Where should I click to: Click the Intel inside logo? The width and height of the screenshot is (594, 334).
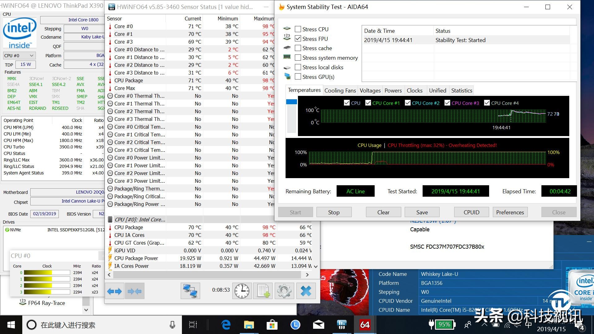coord(20,33)
